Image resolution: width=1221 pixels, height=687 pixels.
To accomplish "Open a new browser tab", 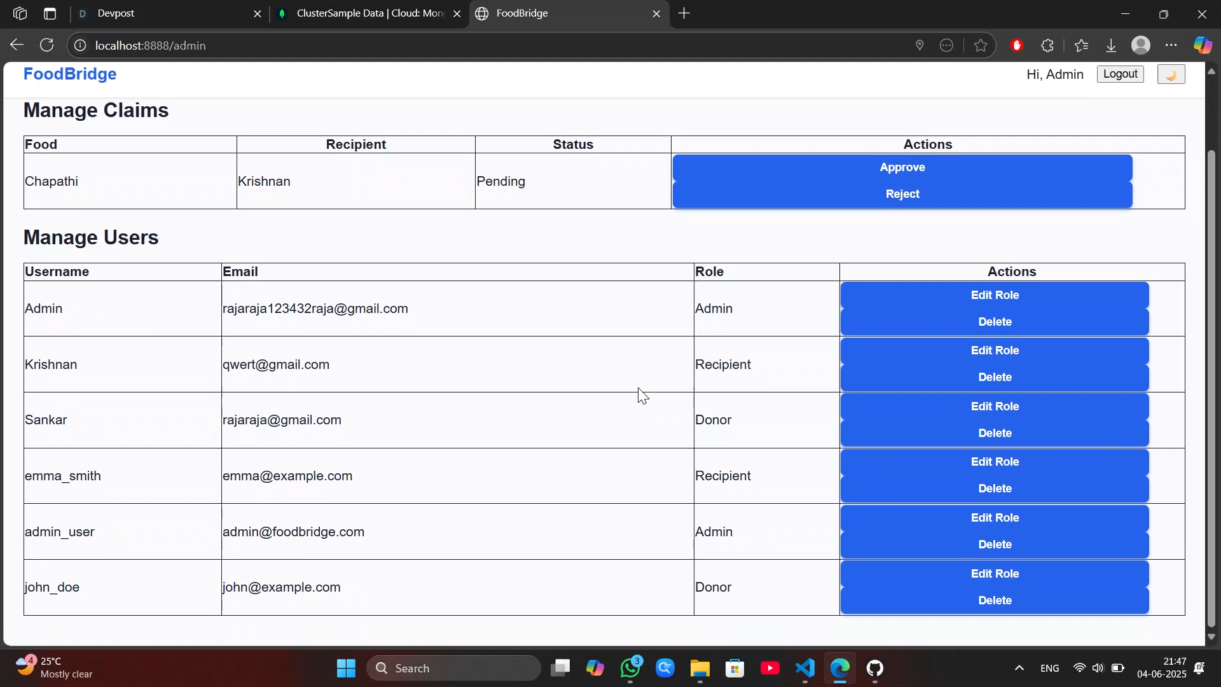I will pyautogui.click(x=684, y=13).
